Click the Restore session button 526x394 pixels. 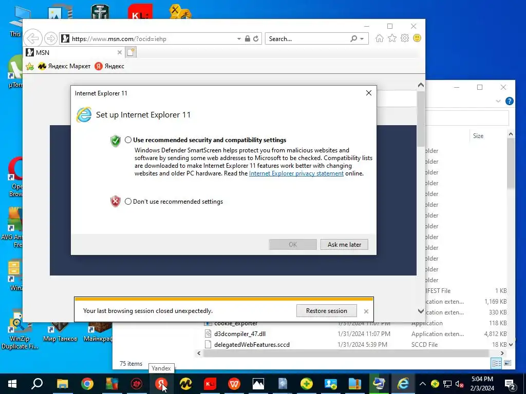pos(326,310)
